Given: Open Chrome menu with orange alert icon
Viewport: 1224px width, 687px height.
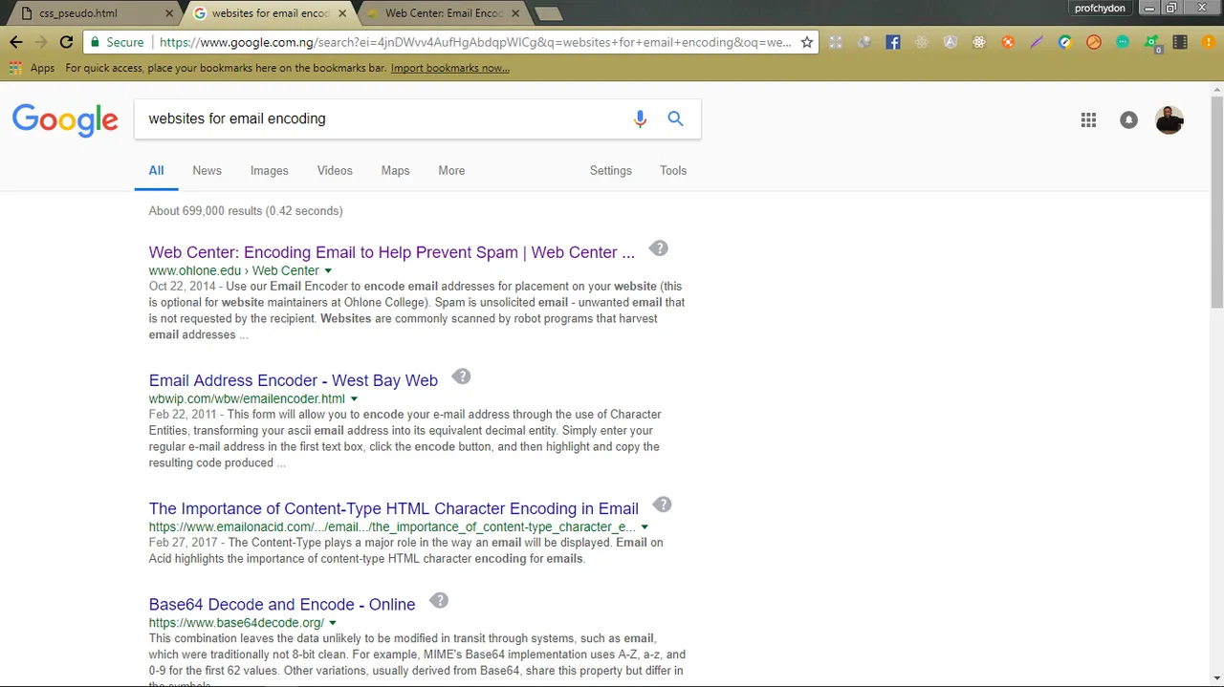Looking at the screenshot, I should (1207, 42).
